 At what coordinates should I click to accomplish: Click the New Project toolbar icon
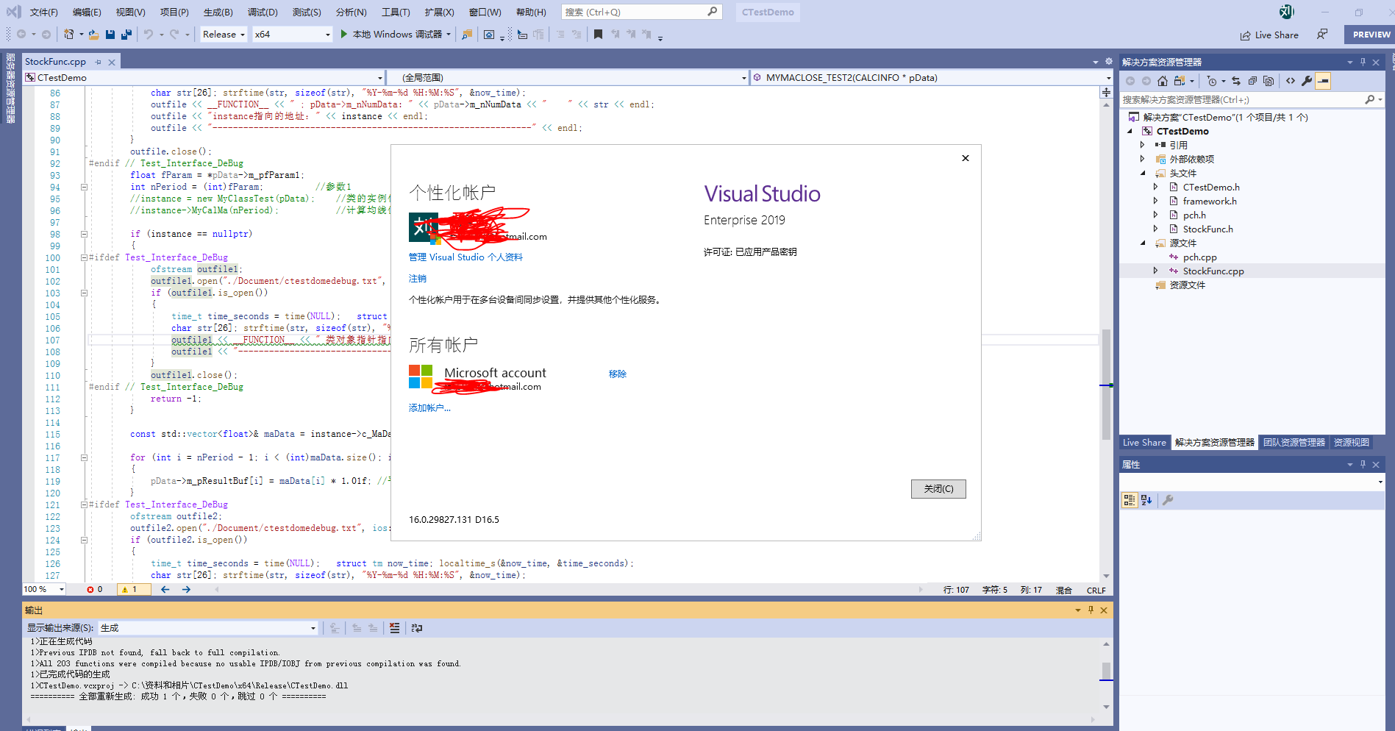click(x=69, y=35)
